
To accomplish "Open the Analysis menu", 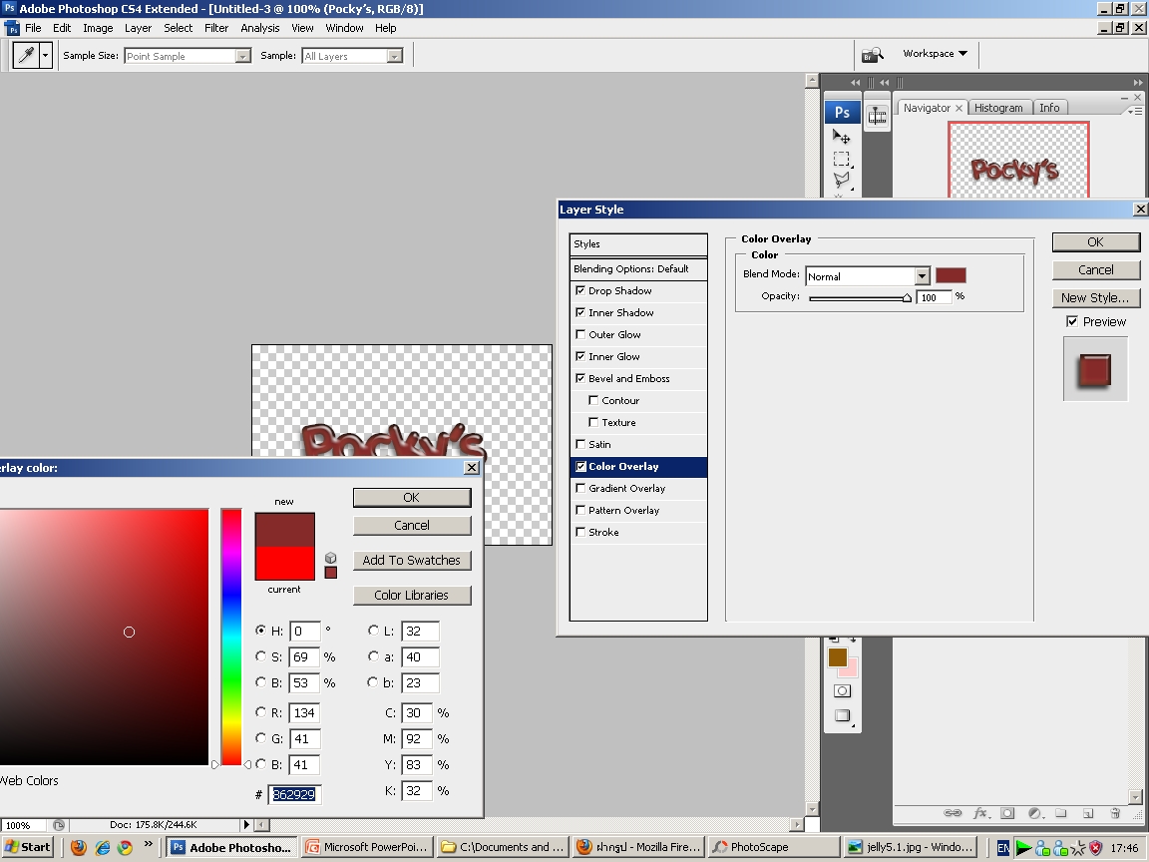I will (260, 28).
